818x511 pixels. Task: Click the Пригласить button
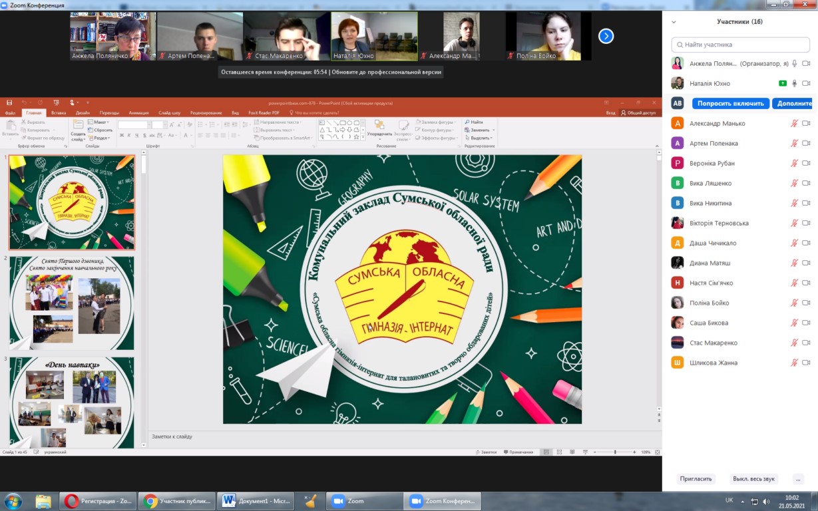[x=696, y=478]
